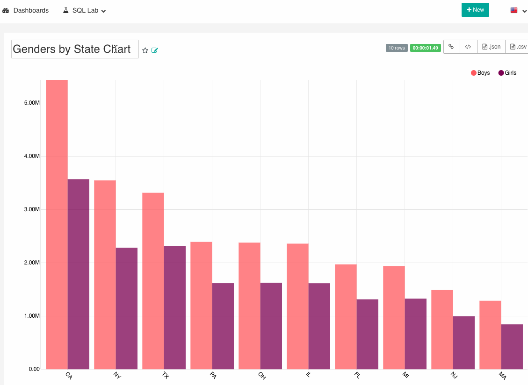Click the Boys bar for FL
Screen dimensions: 528x385
[x=346, y=317]
